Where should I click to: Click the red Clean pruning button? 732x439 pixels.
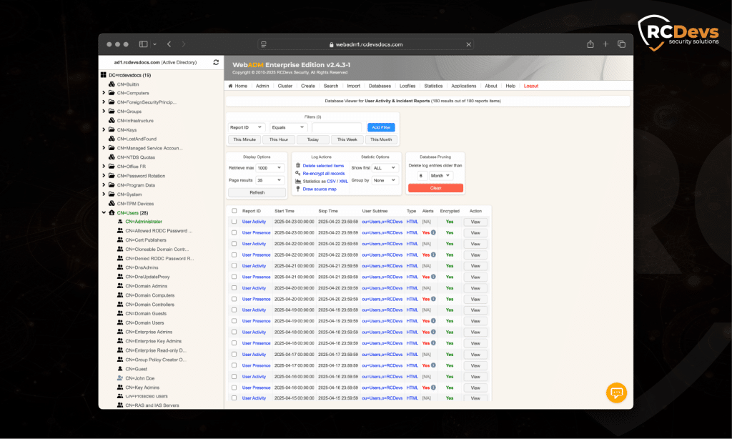435,188
